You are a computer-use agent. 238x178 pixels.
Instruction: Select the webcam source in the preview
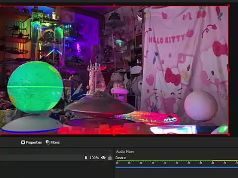[114, 70]
